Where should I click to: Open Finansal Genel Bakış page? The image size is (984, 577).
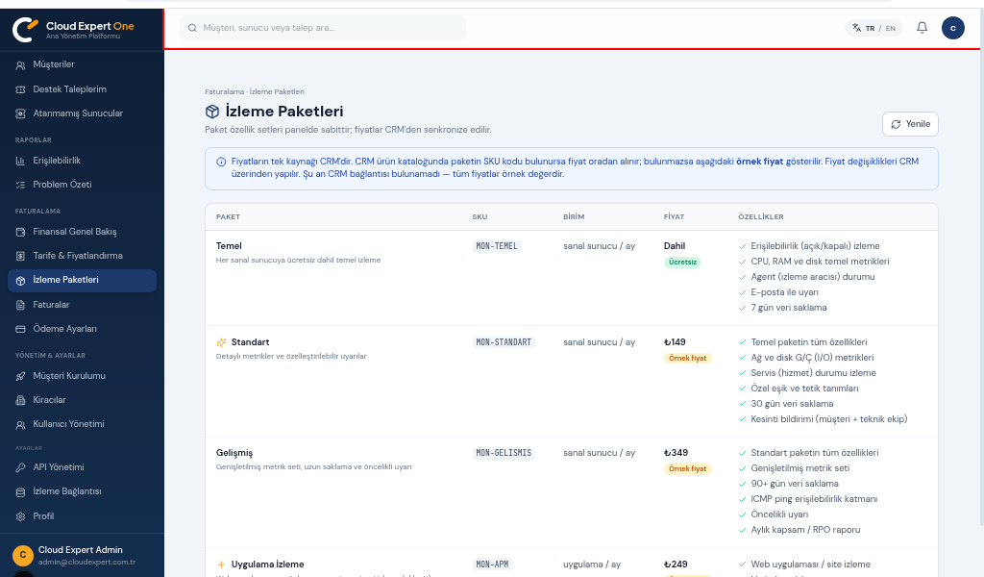click(83, 232)
